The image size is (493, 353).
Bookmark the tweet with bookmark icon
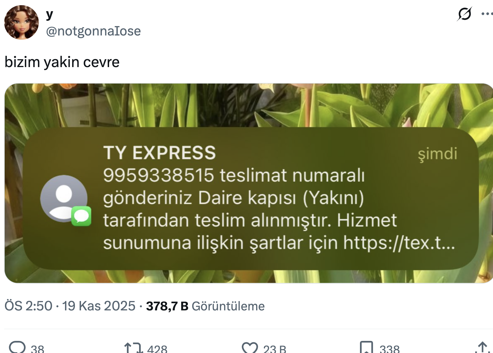tap(367, 348)
